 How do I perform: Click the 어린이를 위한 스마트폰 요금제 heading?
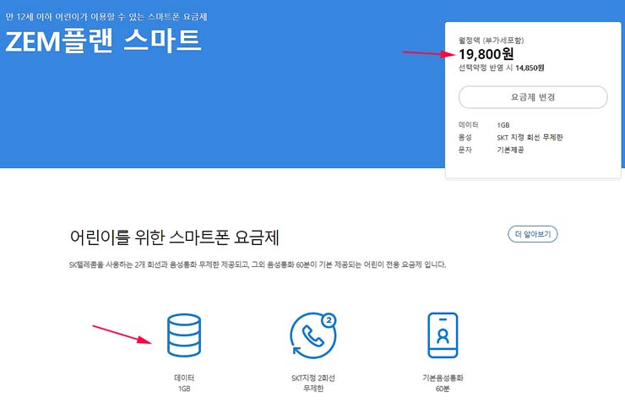(174, 237)
